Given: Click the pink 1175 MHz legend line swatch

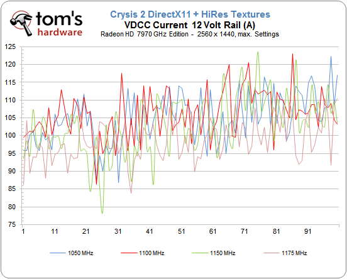Looking at the screenshot, I should (272, 253).
